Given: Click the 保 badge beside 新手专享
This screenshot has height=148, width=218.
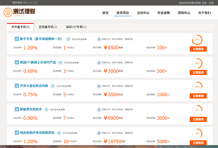Looking at the screenshot, I should (17, 39).
